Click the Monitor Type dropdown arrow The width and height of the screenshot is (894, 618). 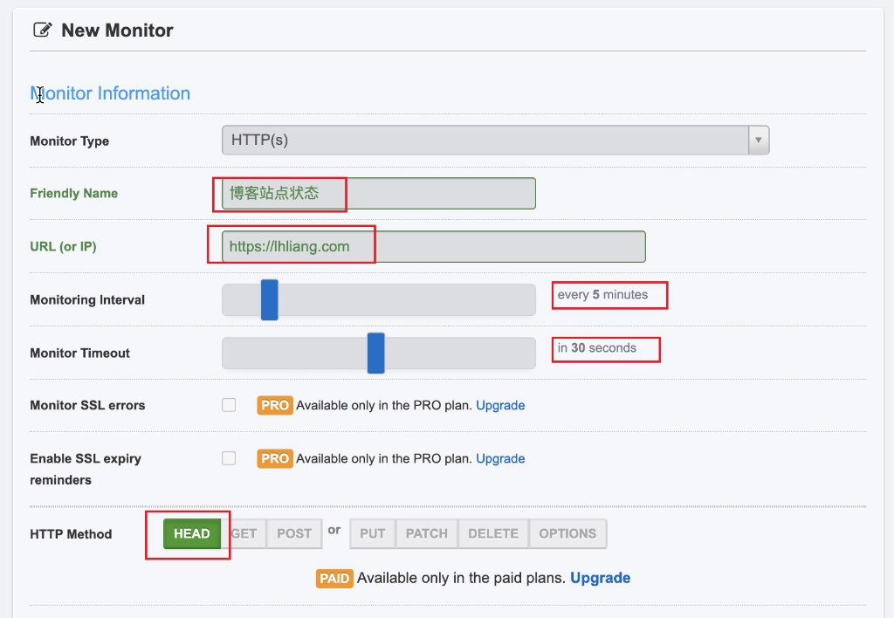759,140
